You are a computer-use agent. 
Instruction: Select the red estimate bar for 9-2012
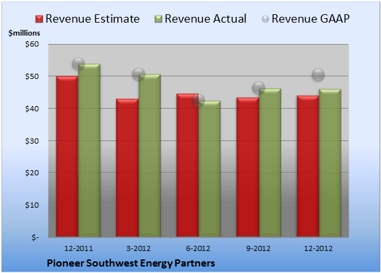(x=248, y=167)
